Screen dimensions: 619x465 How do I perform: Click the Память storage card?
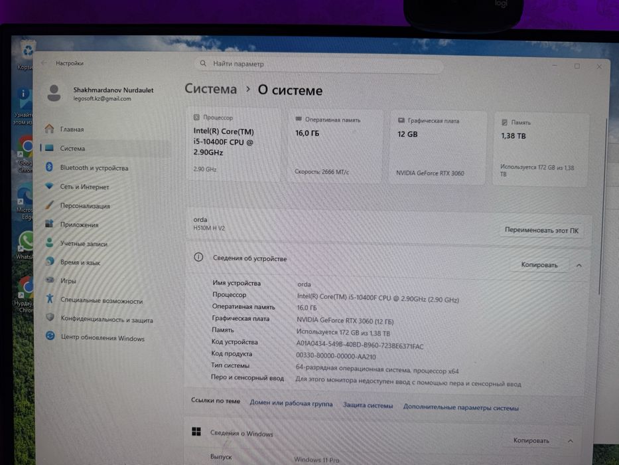[540, 150]
